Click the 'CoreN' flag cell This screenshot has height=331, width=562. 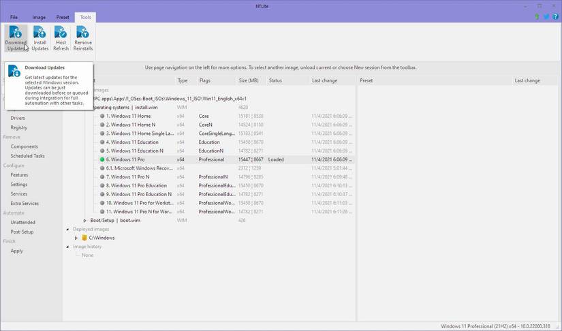pyautogui.click(x=205, y=125)
